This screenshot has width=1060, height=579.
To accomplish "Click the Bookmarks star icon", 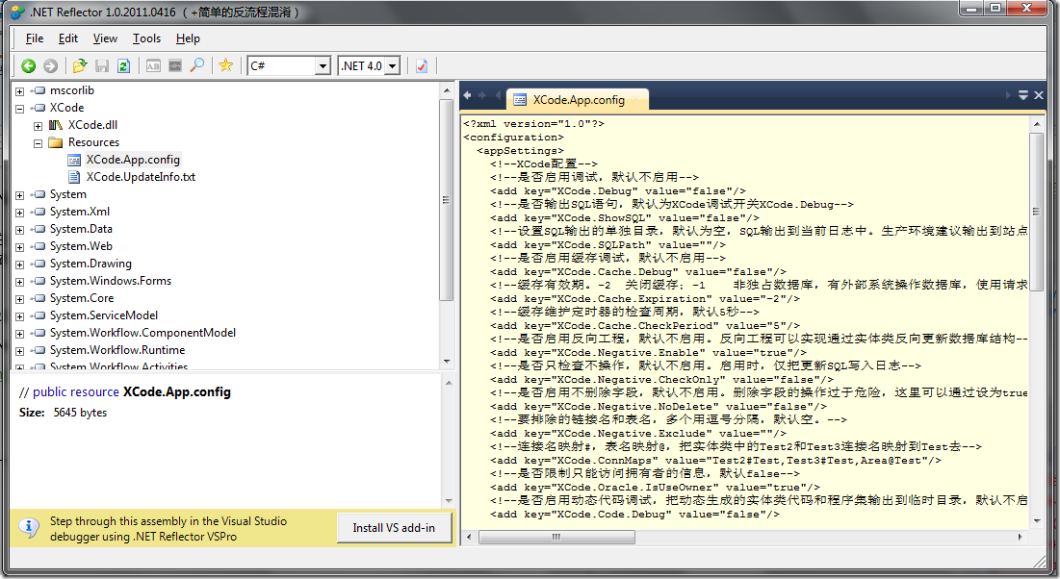I will [x=226, y=65].
